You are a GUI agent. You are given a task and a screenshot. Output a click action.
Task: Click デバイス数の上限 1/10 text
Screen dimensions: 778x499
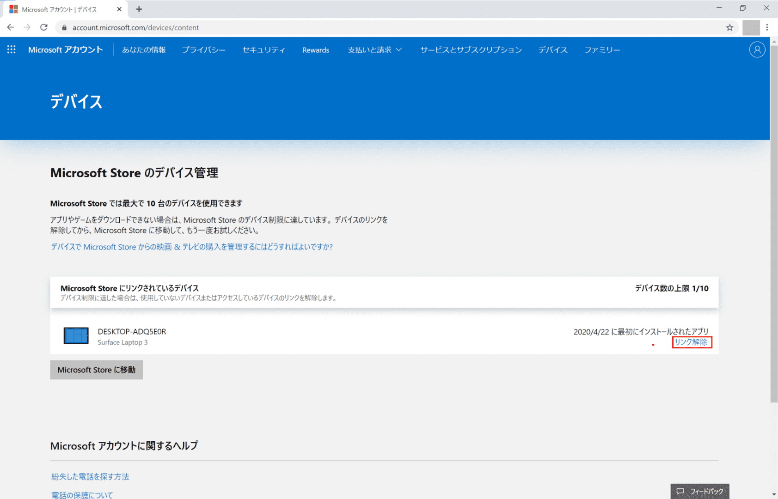coord(672,288)
